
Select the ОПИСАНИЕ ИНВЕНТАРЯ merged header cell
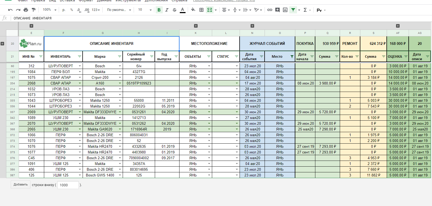click(x=111, y=43)
